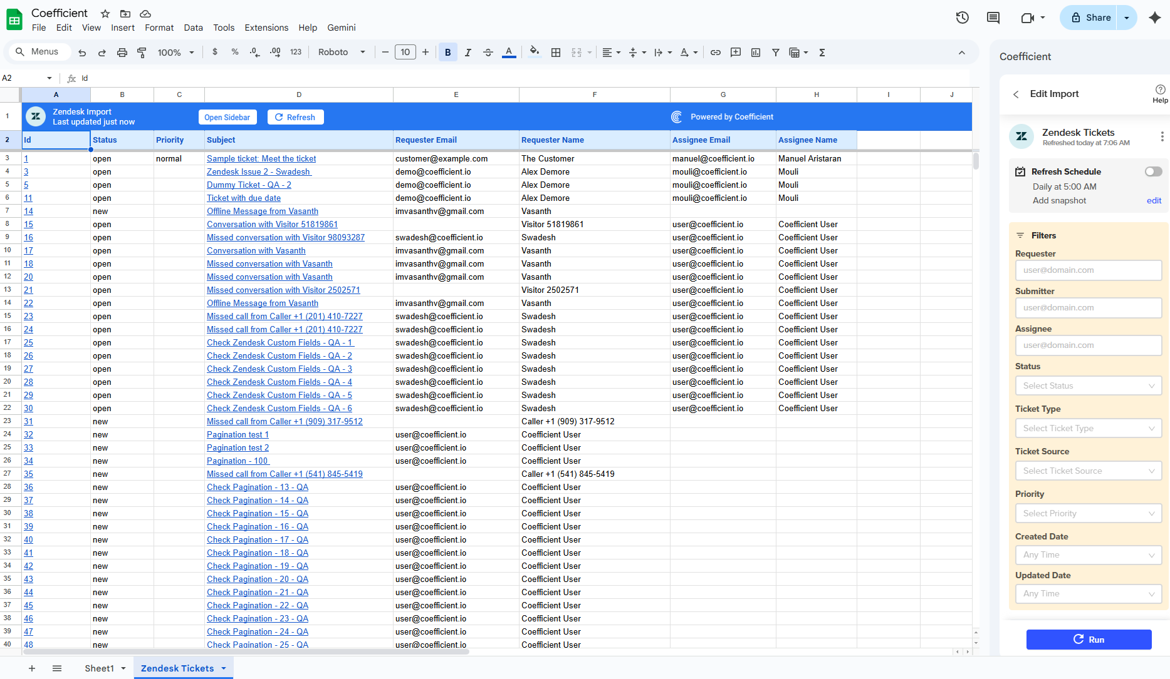The width and height of the screenshot is (1170, 679).
Task: Apply strikethrough formatting
Action: 488,53
